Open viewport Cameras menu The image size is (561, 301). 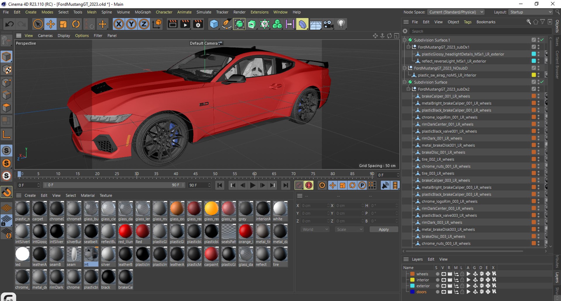[x=45, y=35]
